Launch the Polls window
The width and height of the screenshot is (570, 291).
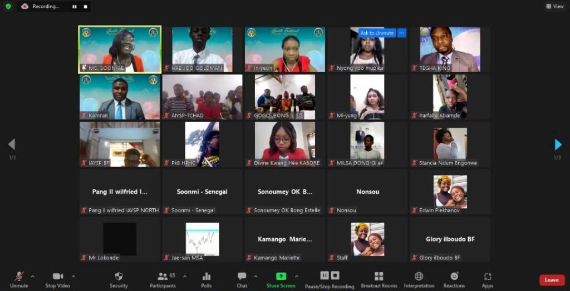pyautogui.click(x=207, y=277)
